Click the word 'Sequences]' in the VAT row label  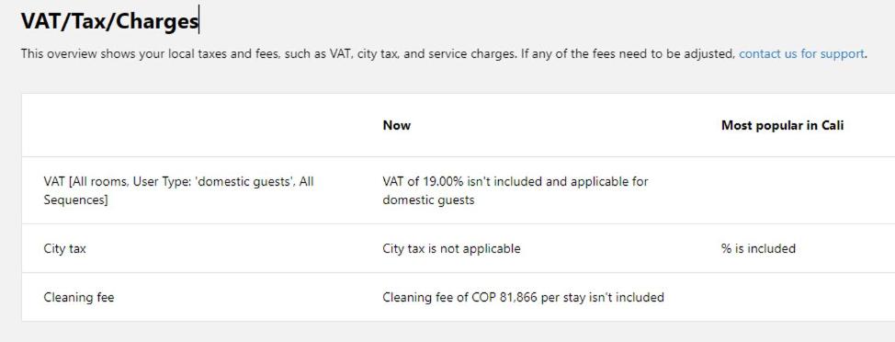click(x=76, y=200)
